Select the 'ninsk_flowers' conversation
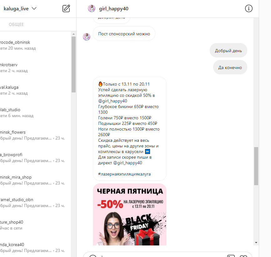 pyautogui.click(x=35, y=135)
